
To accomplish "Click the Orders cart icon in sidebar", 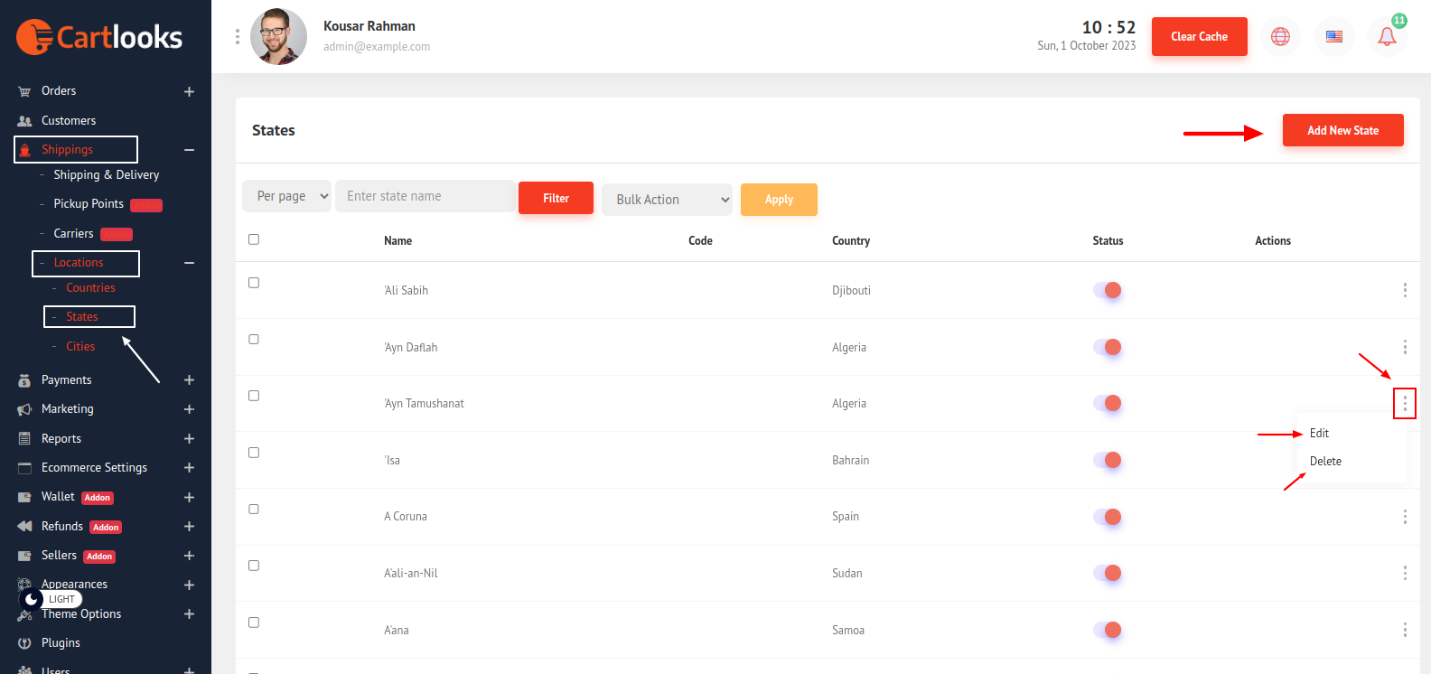I will pos(24,91).
